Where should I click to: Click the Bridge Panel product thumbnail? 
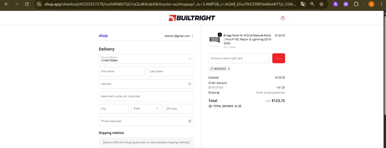click(215, 40)
